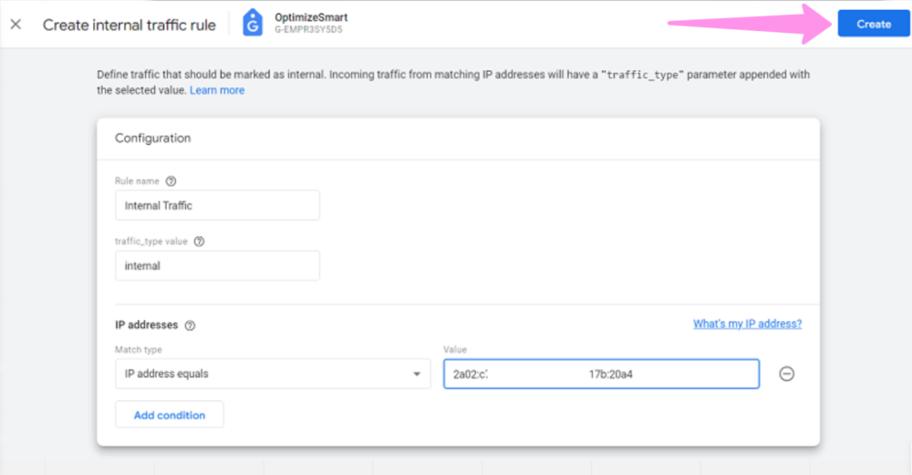The width and height of the screenshot is (912, 475).
Task: Follow the "What's my IP address?" link
Action: click(747, 324)
